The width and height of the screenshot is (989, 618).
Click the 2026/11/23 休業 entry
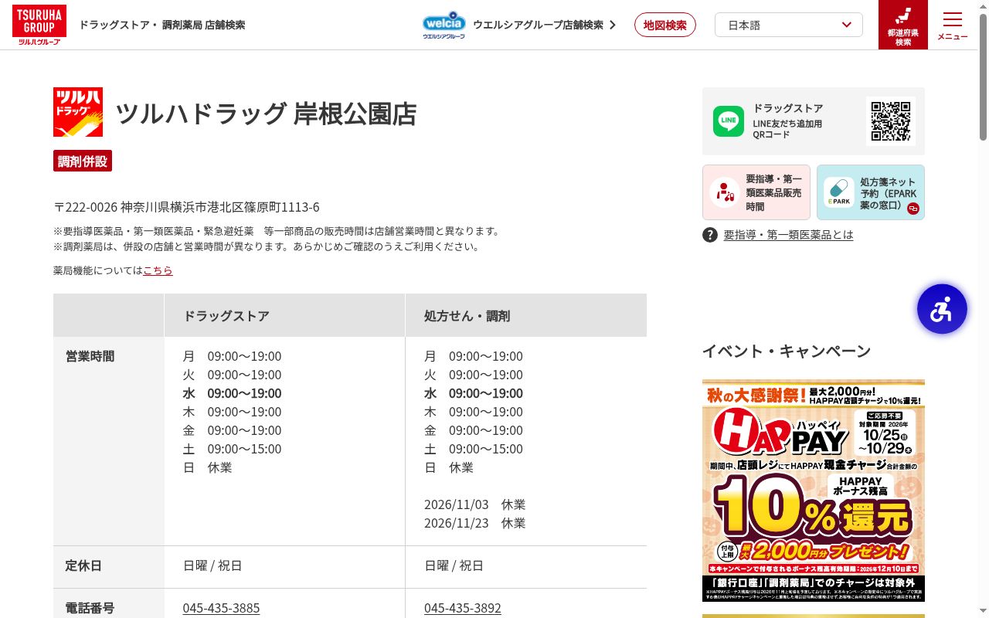pos(474,523)
